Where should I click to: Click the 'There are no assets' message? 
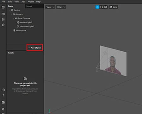tap(25, 84)
